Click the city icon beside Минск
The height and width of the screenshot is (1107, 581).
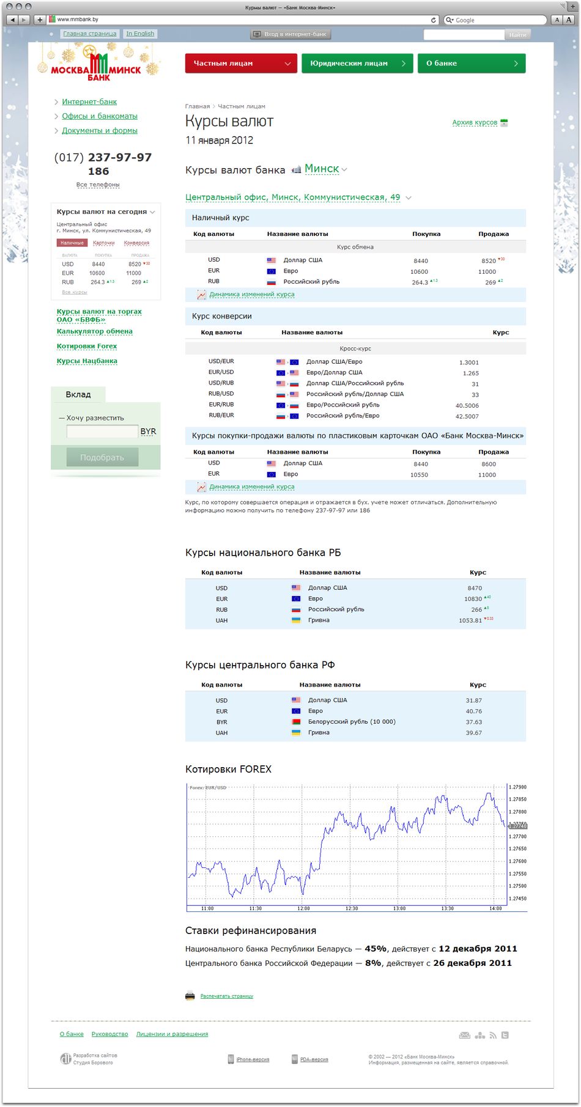(x=296, y=170)
